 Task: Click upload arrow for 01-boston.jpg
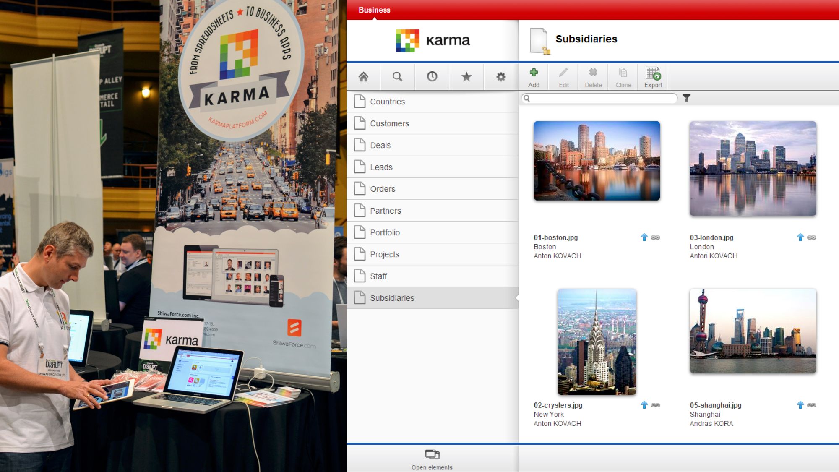click(644, 237)
